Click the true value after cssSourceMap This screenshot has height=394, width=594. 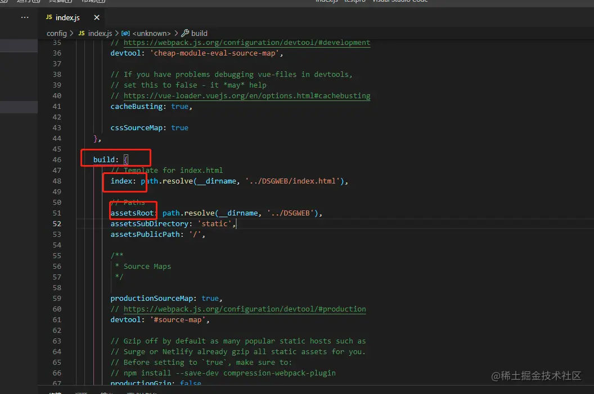pyautogui.click(x=179, y=128)
